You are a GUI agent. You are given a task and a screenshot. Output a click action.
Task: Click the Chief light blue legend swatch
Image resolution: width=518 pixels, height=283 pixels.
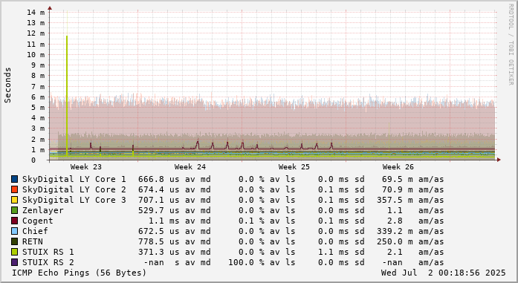pyautogui.click(x=15, y=231)
